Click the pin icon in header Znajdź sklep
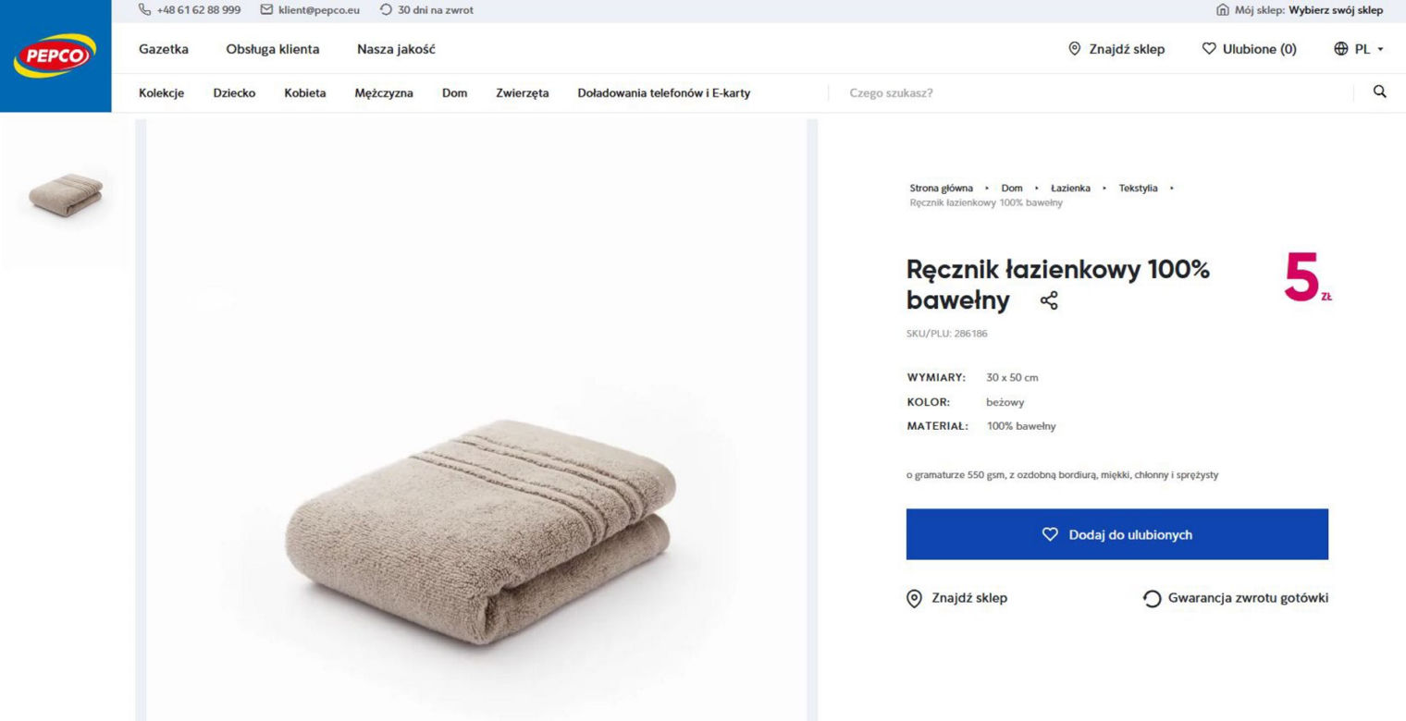 pyautogui.click(x=1074, y=49)
